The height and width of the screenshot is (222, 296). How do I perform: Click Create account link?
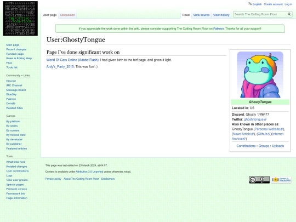(273, 4)
